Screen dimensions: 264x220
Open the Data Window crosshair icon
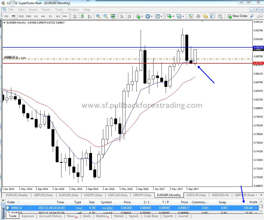(x=198, y=16)
